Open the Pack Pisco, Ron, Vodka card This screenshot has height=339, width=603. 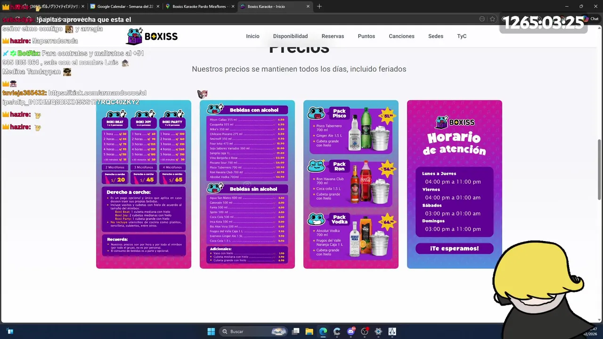351,185
